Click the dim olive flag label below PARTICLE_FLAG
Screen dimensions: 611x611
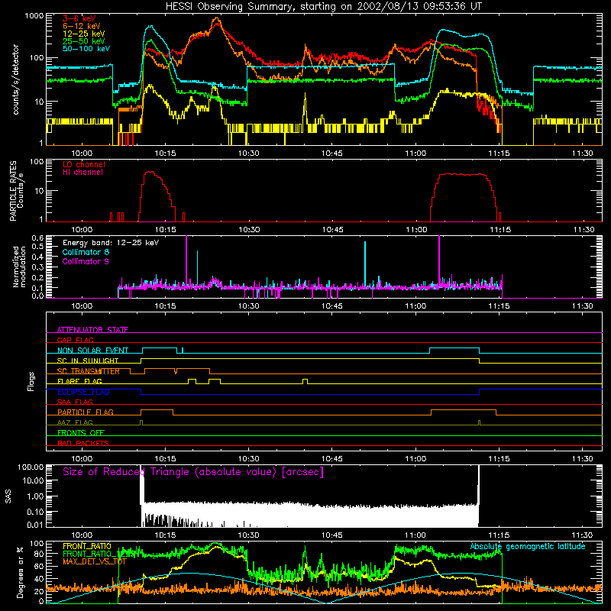(x=75, y=422)
